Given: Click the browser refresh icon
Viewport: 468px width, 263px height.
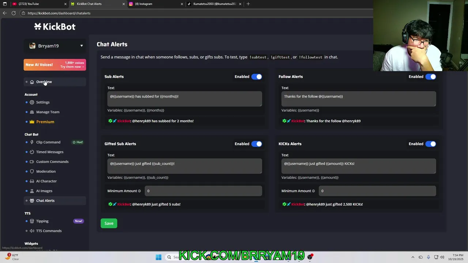Looking at the screenshot, I should pyautogui.click(x=14, y=13).
